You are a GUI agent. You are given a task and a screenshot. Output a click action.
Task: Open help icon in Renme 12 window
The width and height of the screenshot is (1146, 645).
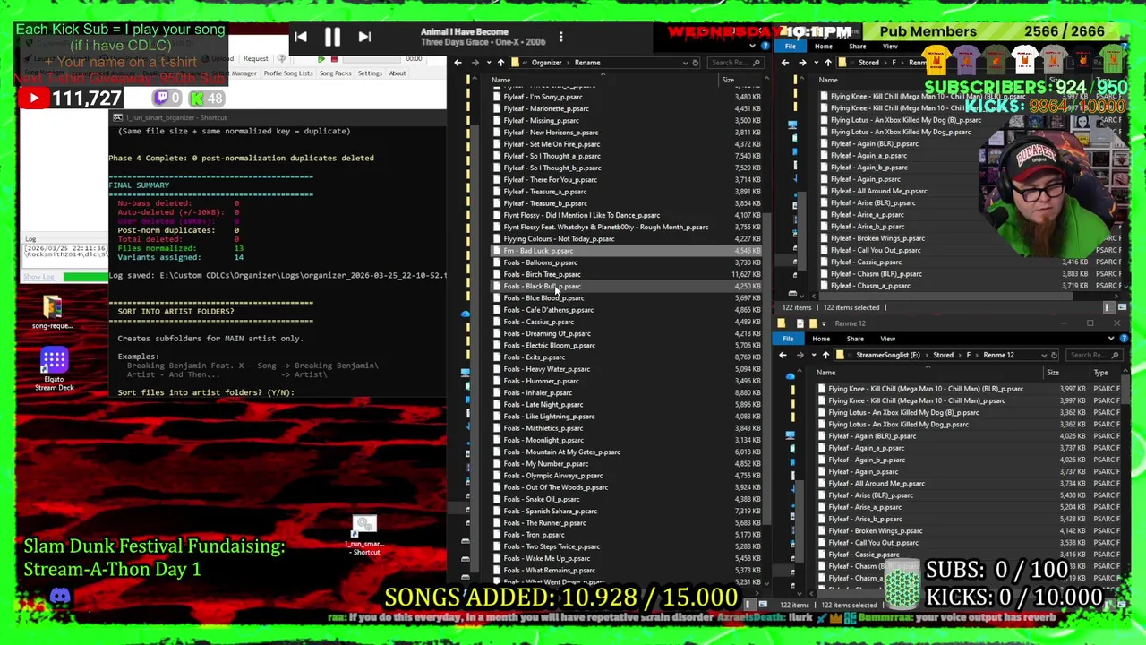pyautogui.click(x=1123, y=339)
